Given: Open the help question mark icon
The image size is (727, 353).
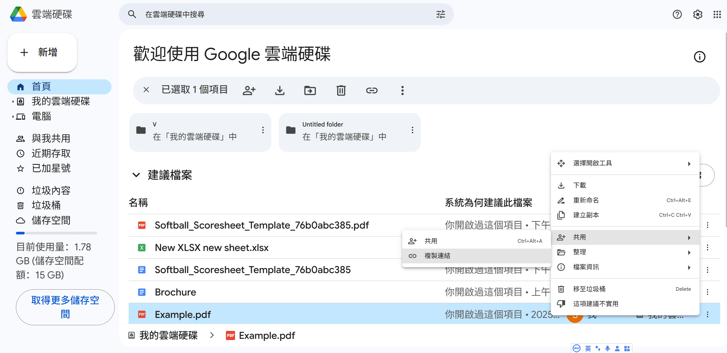Looking at the screenshot, I should click(x=677, y=14).
